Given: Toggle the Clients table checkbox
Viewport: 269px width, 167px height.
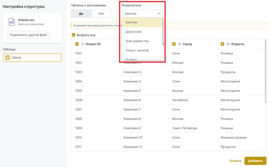Looking at the screenshot, I should tap(8, 57).
